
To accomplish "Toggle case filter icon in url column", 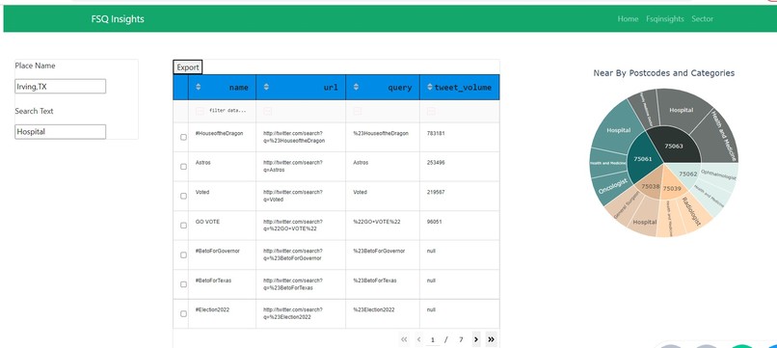I will pyautogui.click(x=268, y=111).
